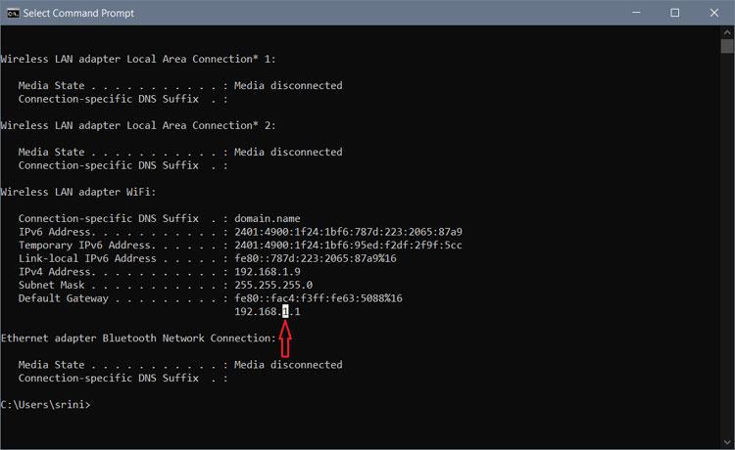Click the Ethernet adapter Bluetooth Network Connection heading
735x450 pixels.
point(137,337)
